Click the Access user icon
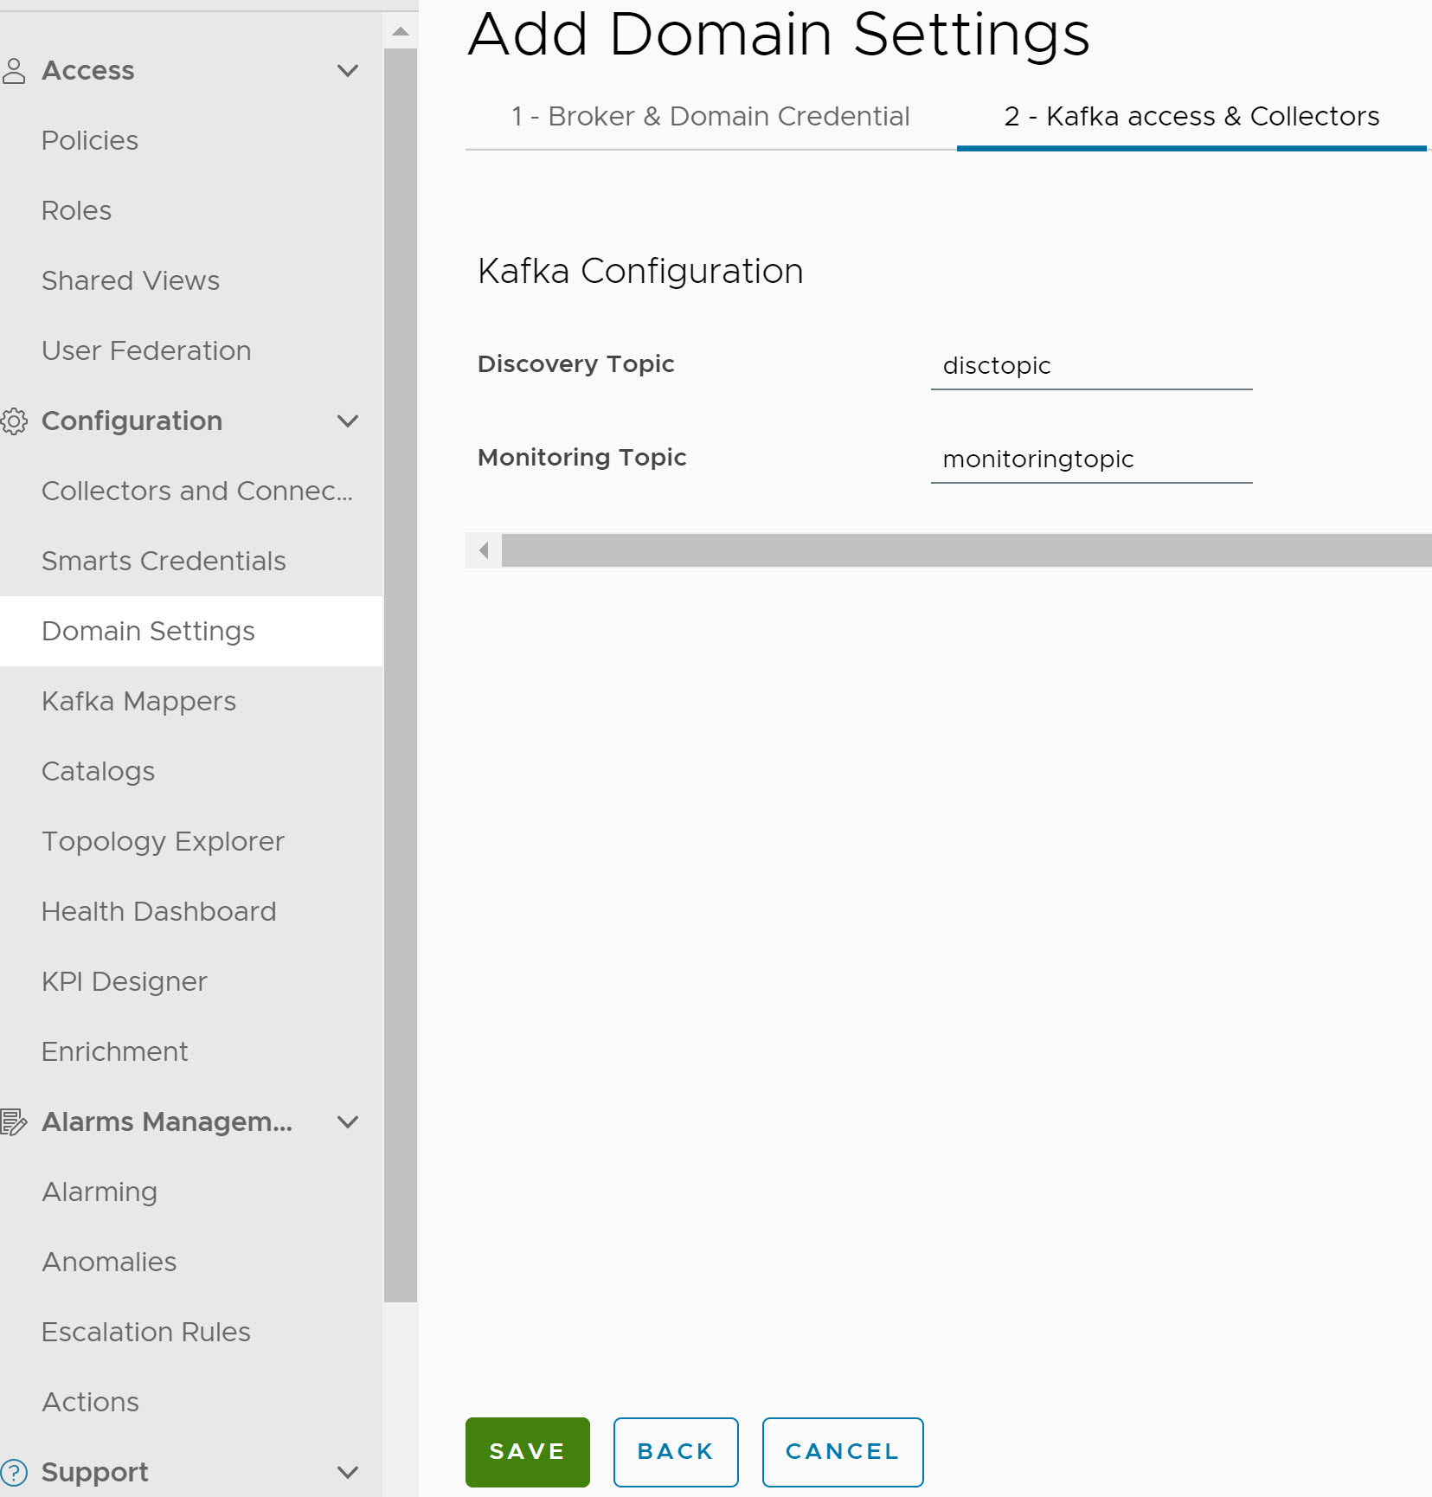Image resolution: width=1432 pixels, height=1497 pixels. (13, 71)
